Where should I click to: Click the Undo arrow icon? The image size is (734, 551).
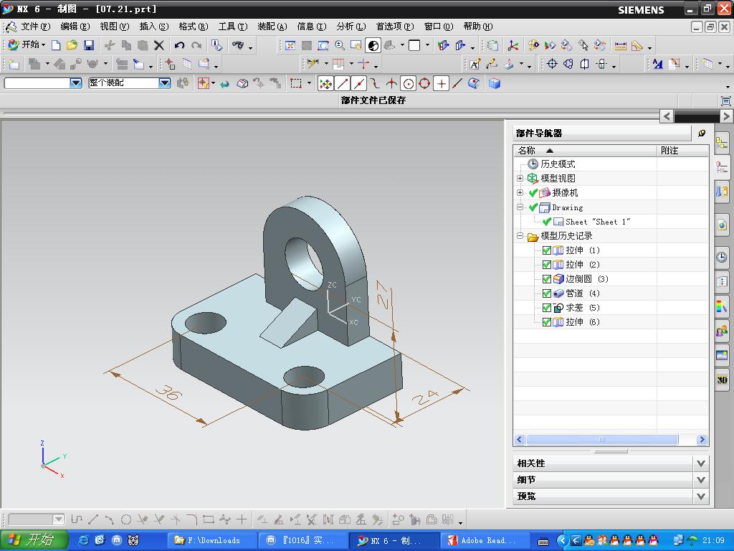pyautogui.click(x=179, y=45)
